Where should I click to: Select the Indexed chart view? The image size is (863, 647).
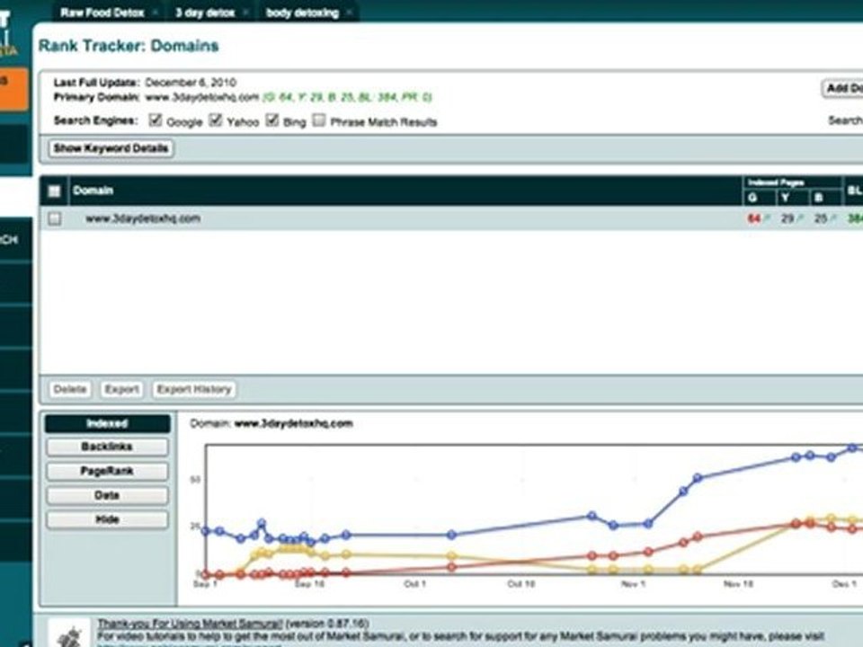click(x=107, y=423)
